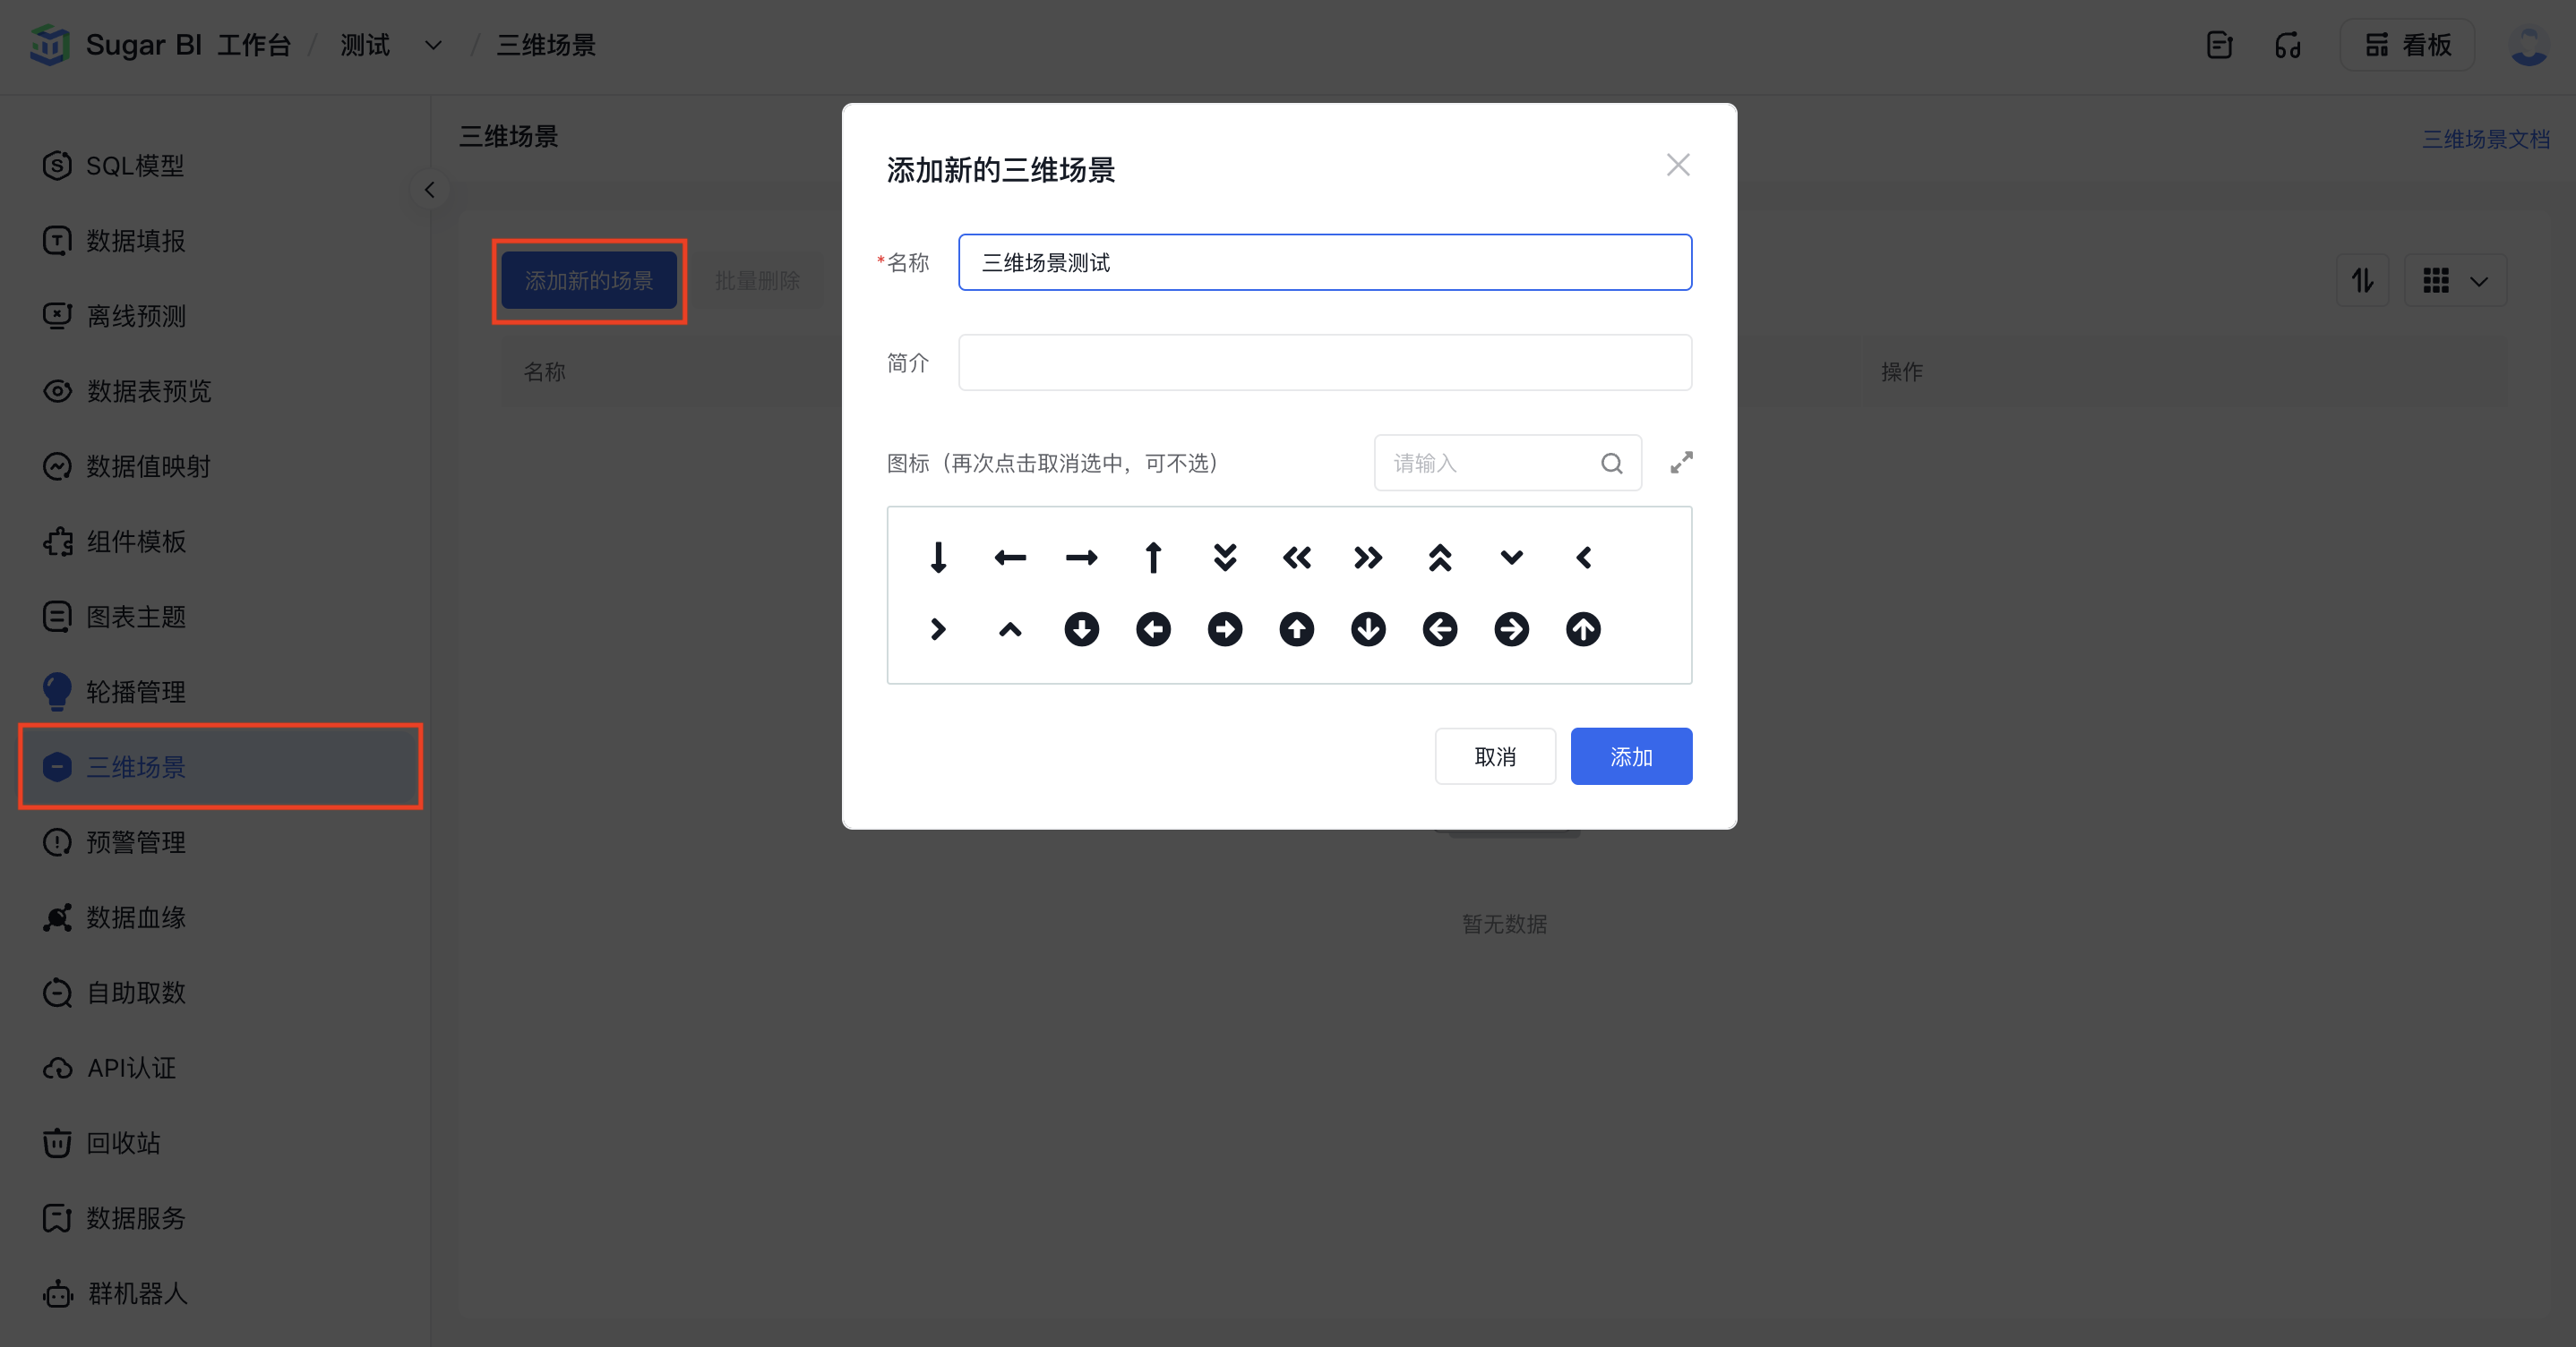
Task: Pick the double chevron up icon
Action: 1440,558
